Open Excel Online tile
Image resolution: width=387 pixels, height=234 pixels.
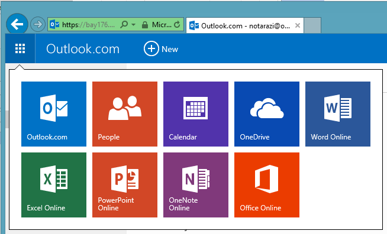54,185
